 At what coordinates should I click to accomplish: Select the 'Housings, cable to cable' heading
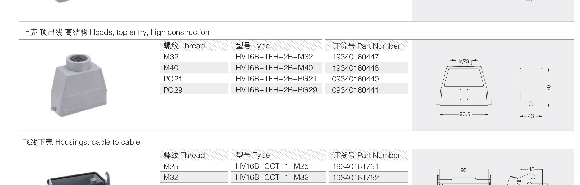tap(81, 142)
